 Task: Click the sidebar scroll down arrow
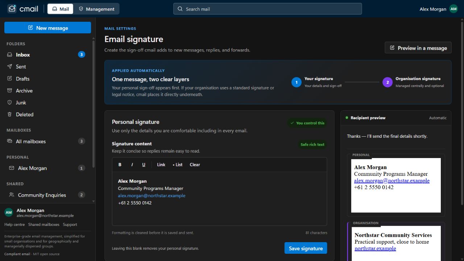tap(93, 201)
